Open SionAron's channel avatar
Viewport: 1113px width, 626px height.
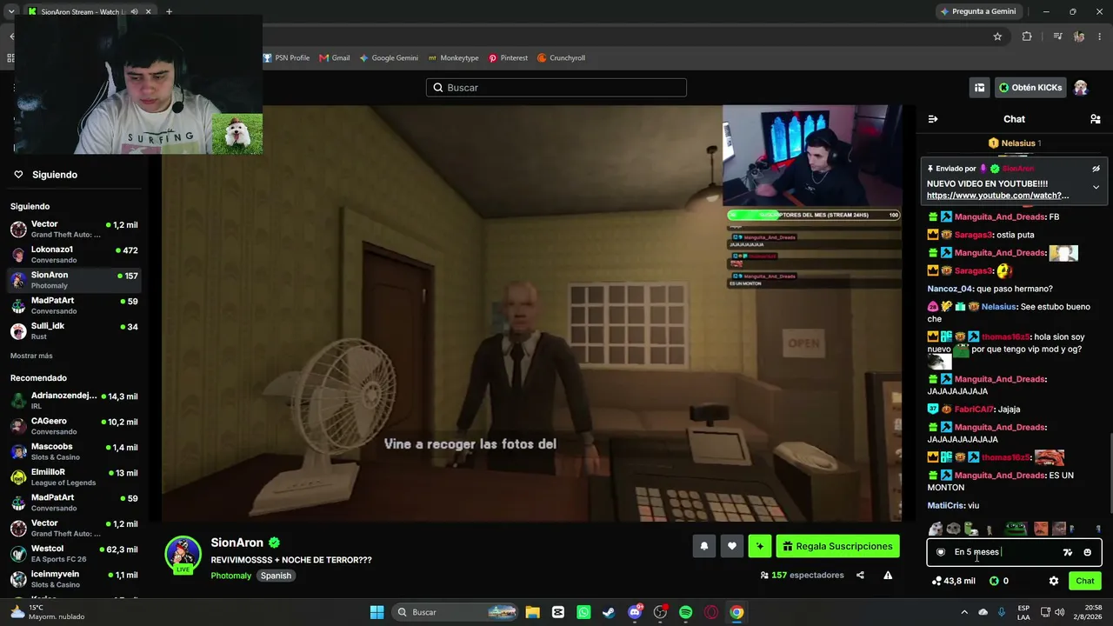[x=183, y=555]
